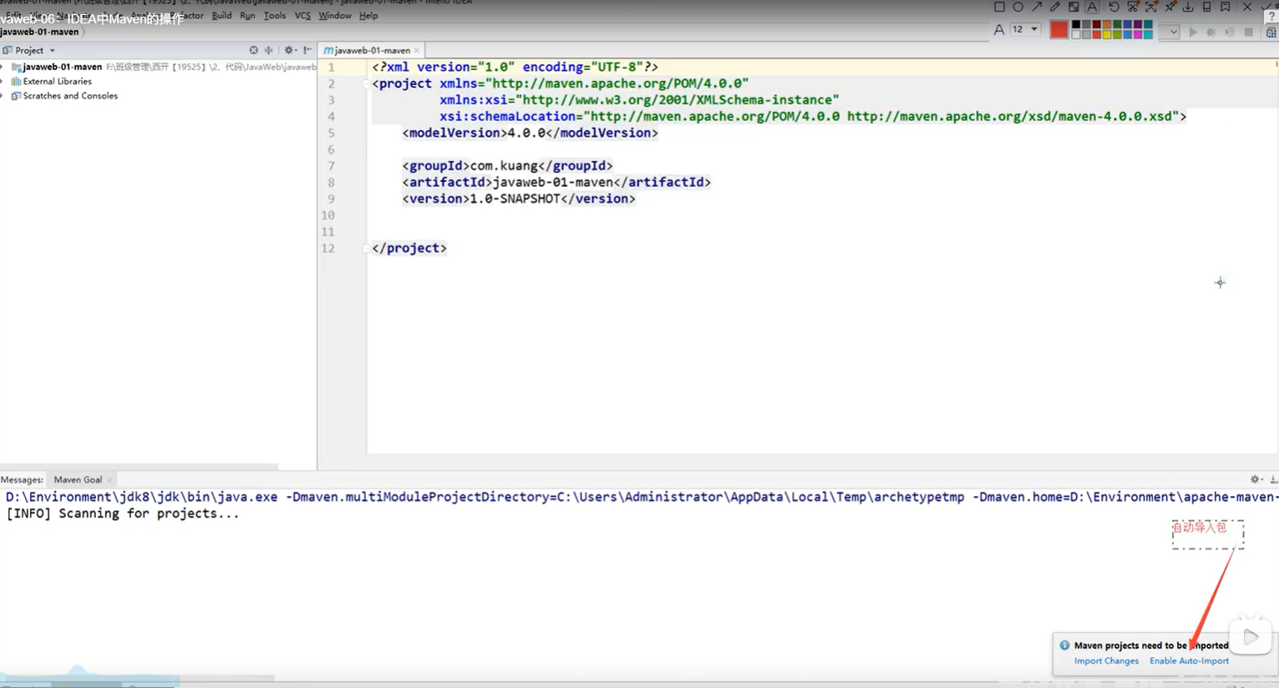Select the text annotation tool
The image size is (1279, 688).
coord(1092,7)
